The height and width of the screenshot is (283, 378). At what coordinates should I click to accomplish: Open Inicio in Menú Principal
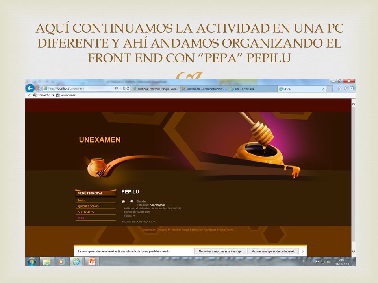click(81, 200)
